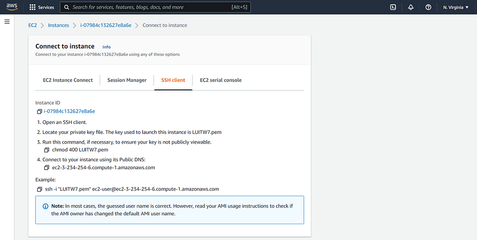Switch to the EC2 serial console tab

coord(220,80)
